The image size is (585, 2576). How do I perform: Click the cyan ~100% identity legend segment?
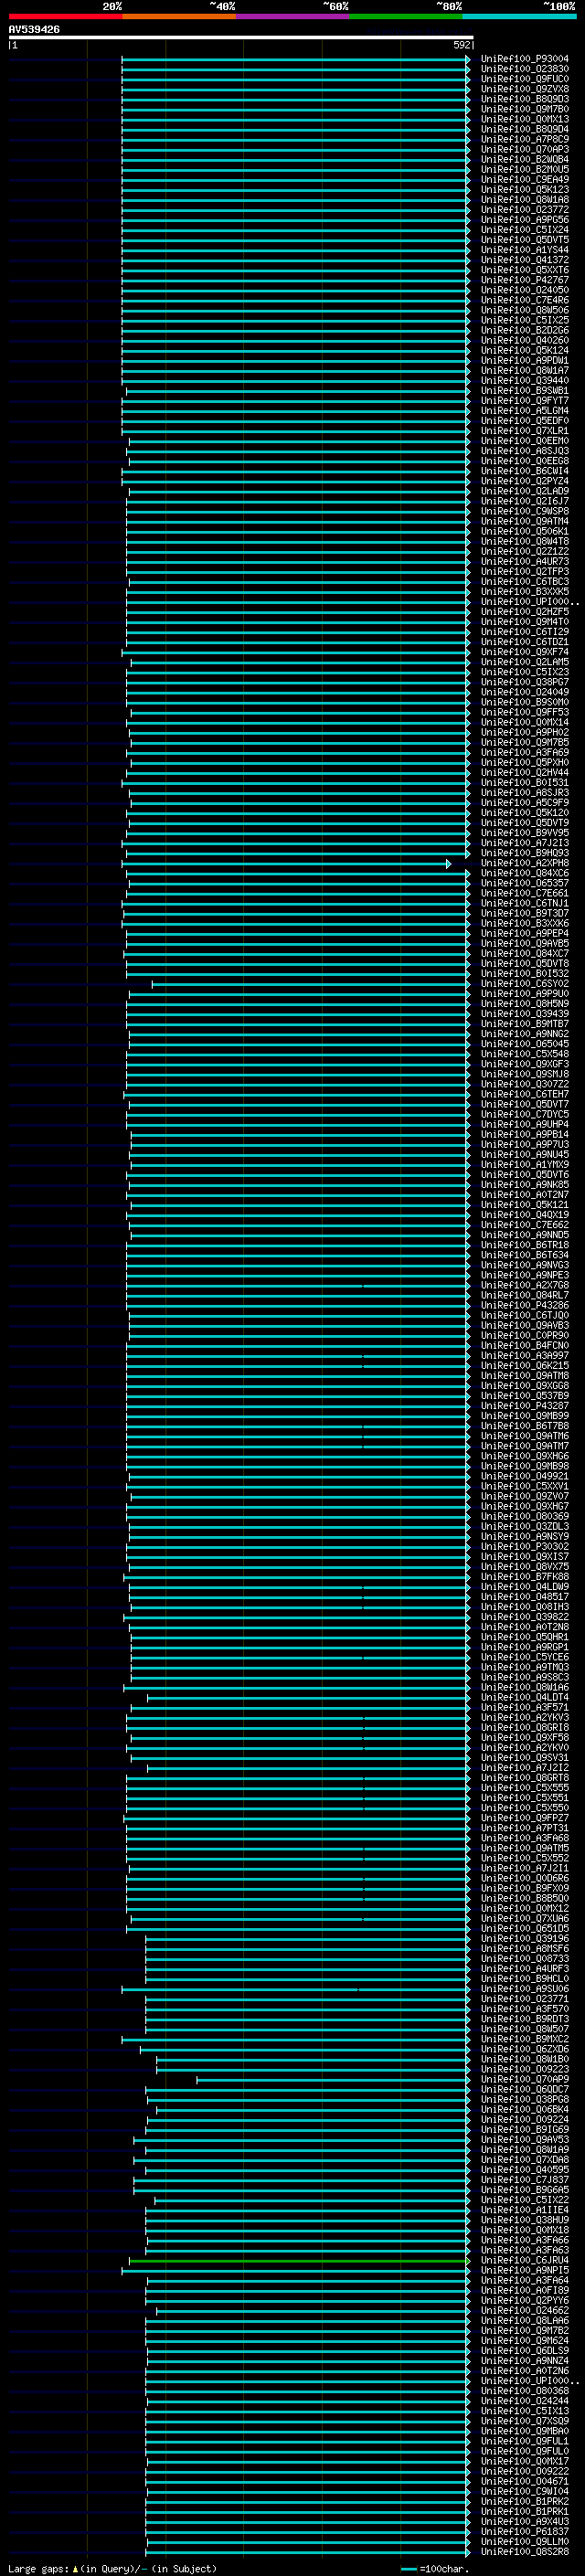coord(519,16)
